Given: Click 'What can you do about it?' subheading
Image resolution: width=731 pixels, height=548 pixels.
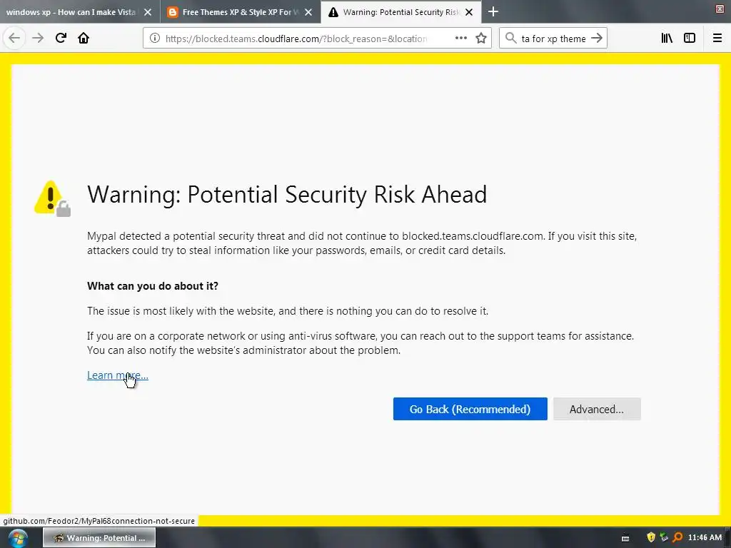Looking at the screenshot, I should coord(153,285).
